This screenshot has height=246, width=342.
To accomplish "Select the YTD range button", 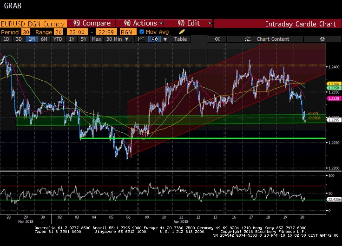I will coord(58,39).
